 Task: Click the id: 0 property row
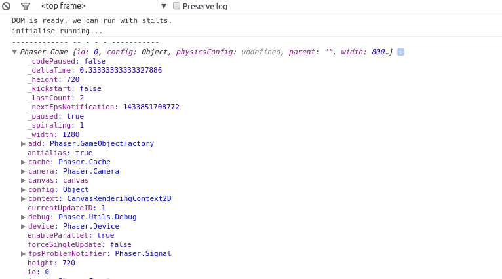(x=39, y=272)
